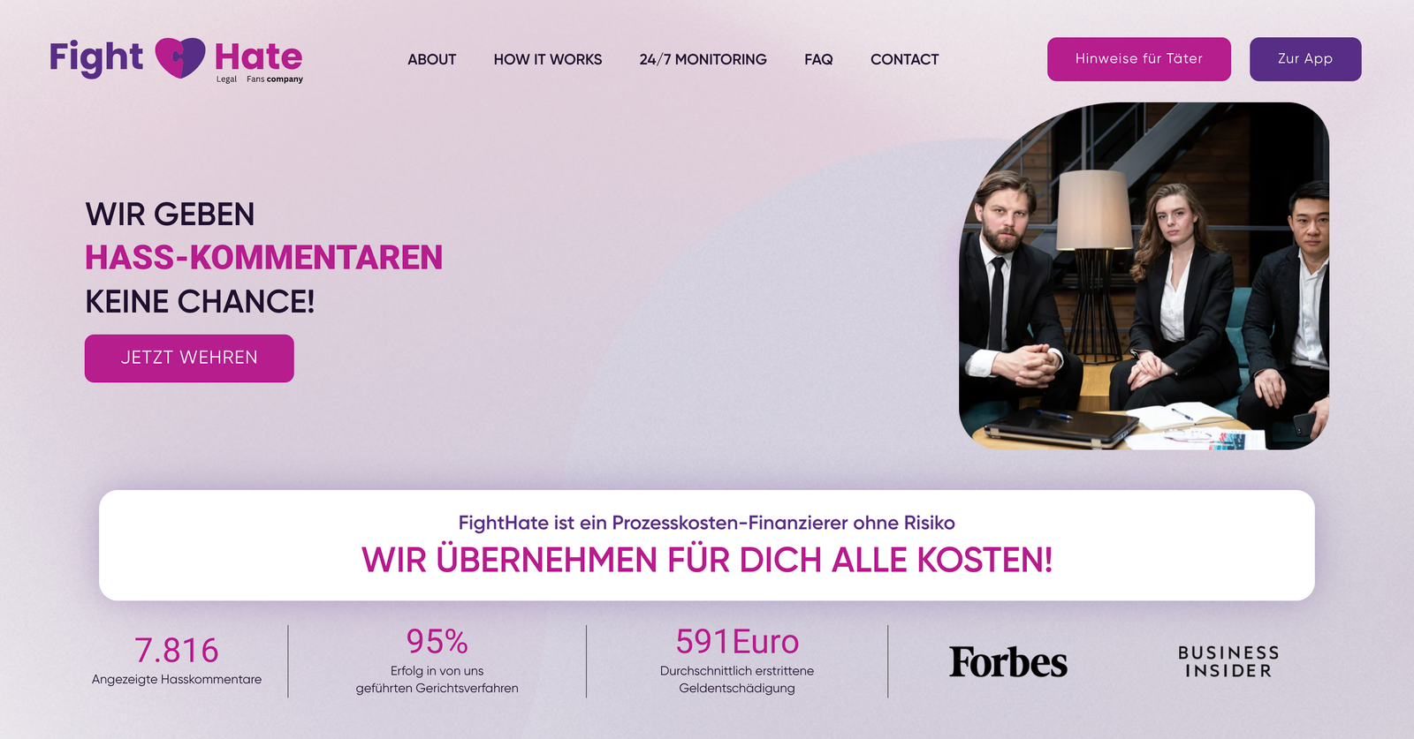Open the ABOUT menu item

pos(432,59)
